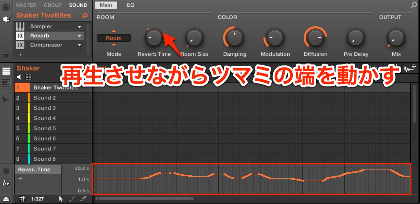Open the Reverb slot dropdown arrow
This screenshot has height=204, width=420.
click(x=79, y=36)
